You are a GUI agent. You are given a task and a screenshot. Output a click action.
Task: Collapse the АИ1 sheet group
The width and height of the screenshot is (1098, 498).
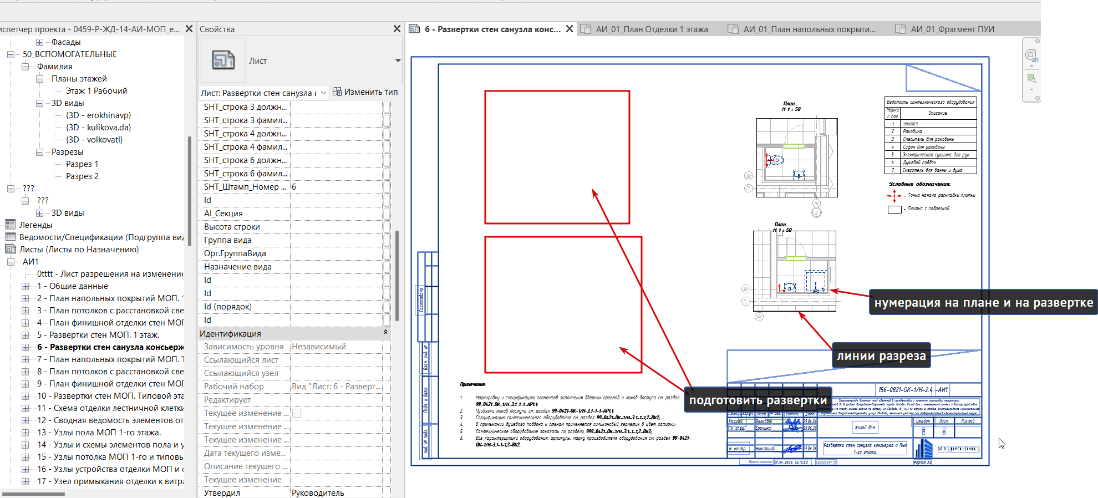(11, 262)
